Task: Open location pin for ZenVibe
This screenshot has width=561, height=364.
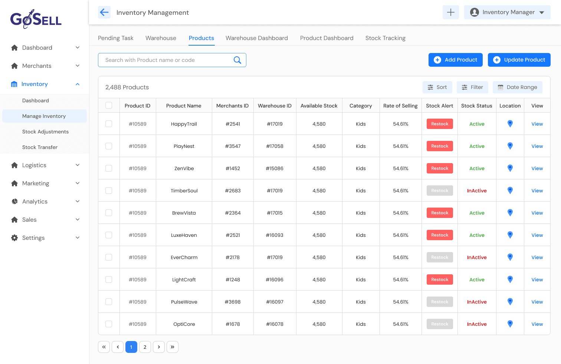Action: coord(510,168)
